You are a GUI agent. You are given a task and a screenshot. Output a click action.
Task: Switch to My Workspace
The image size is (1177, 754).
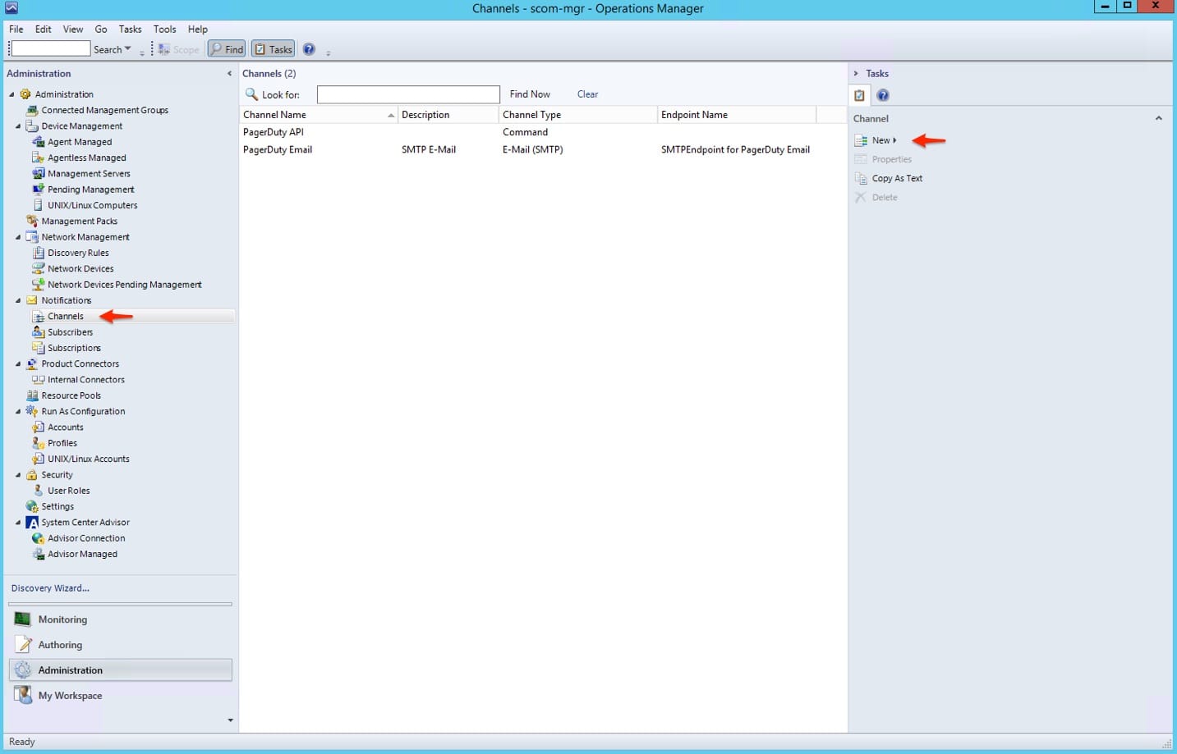click(x=120, y=696)
